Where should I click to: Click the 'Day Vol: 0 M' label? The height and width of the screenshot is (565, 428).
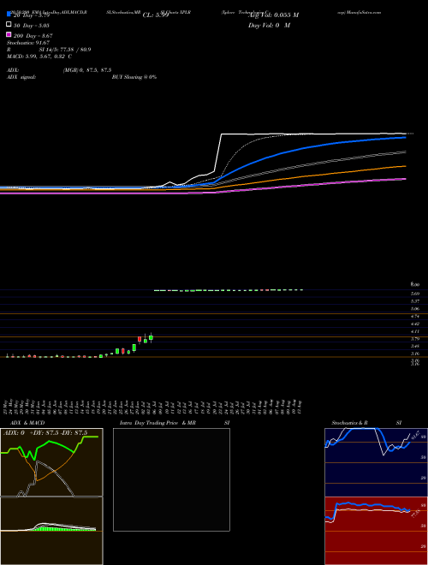(269, 26)
